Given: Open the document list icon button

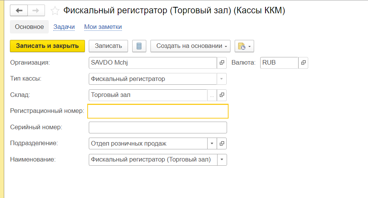Looking at the screenshot, I should pyautogui.click(x=139, y=46).
